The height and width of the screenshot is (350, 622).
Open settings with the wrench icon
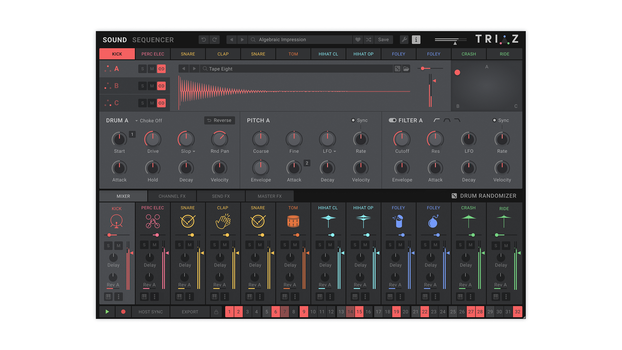pyautogui.click(x=404, y=40)
